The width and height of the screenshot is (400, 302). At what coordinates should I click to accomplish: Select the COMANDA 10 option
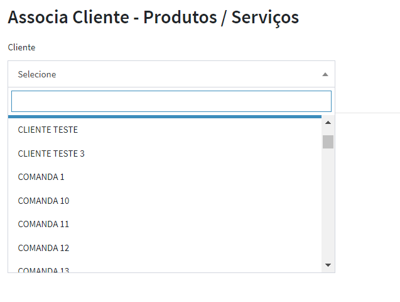click(43, 201)
